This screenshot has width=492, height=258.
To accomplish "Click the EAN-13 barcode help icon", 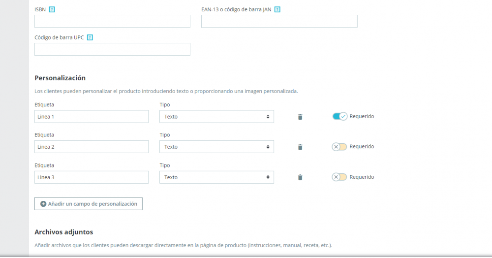I will [277, 9].
